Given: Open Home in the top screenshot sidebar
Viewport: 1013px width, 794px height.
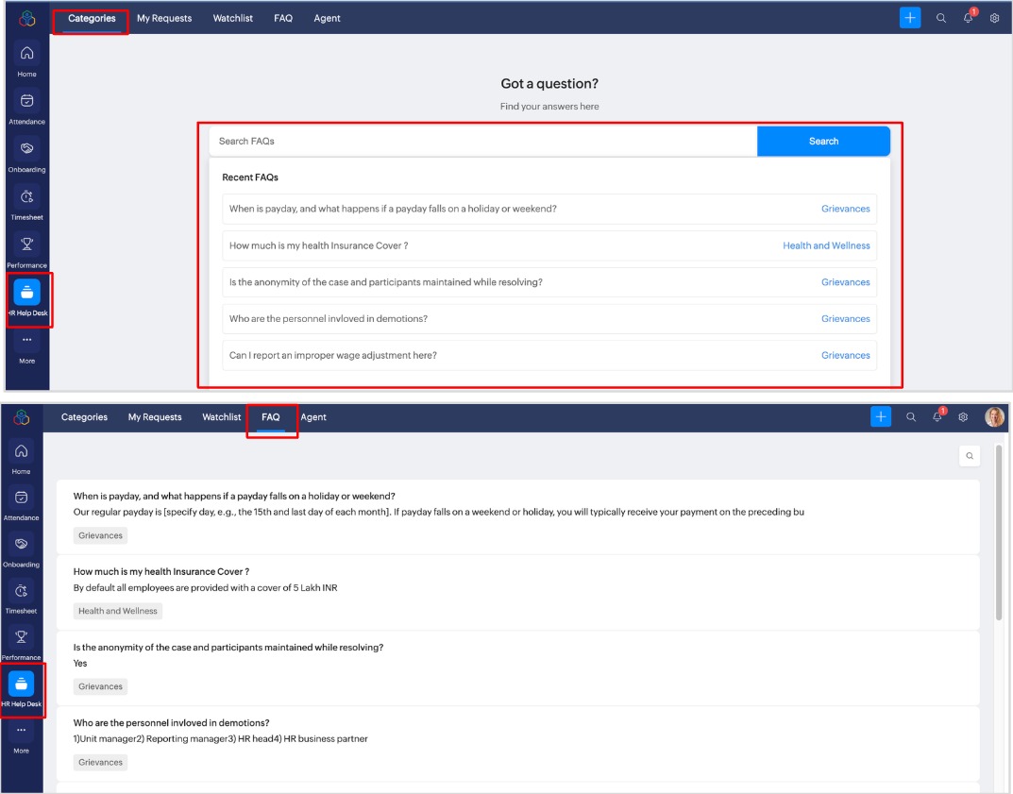Looking at the screenshot, I should 26,60.
